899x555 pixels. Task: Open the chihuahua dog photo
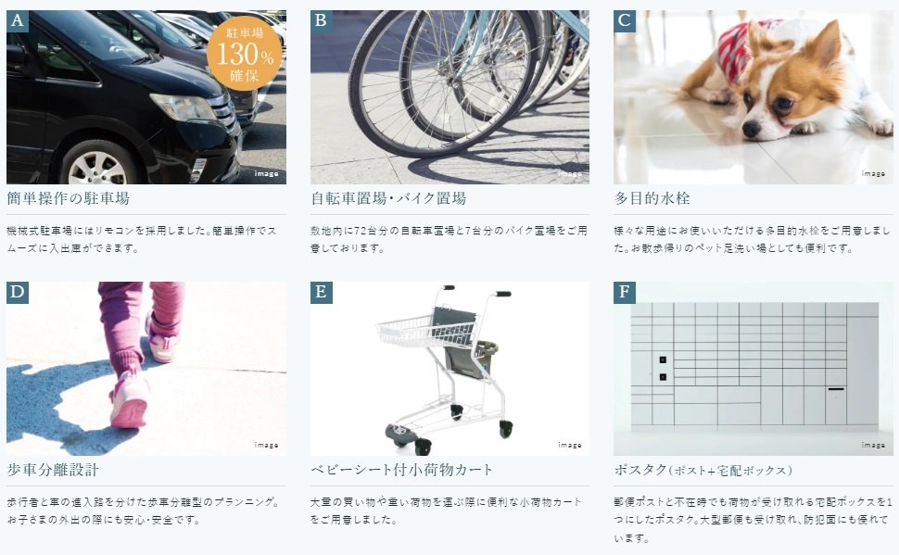pyautogui.click(x=753, y=97)
